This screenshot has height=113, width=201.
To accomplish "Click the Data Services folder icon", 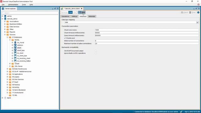I will (x=8, y=27).
